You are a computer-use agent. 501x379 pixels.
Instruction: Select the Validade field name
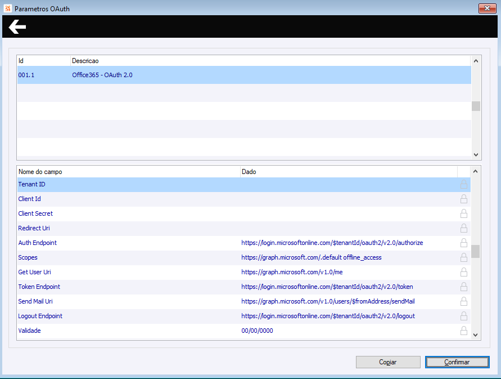29,331
